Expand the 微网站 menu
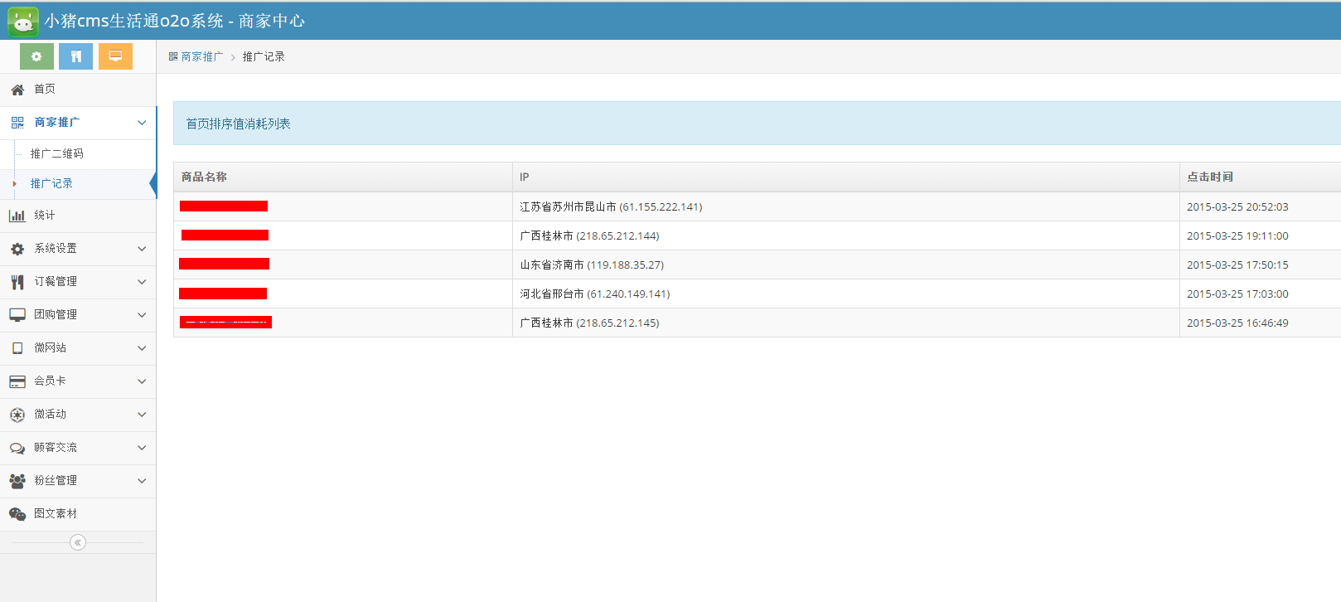Image resolution: width=1341 pixels, height=602 pixels. pyautogui.click(x=78, y=348)
